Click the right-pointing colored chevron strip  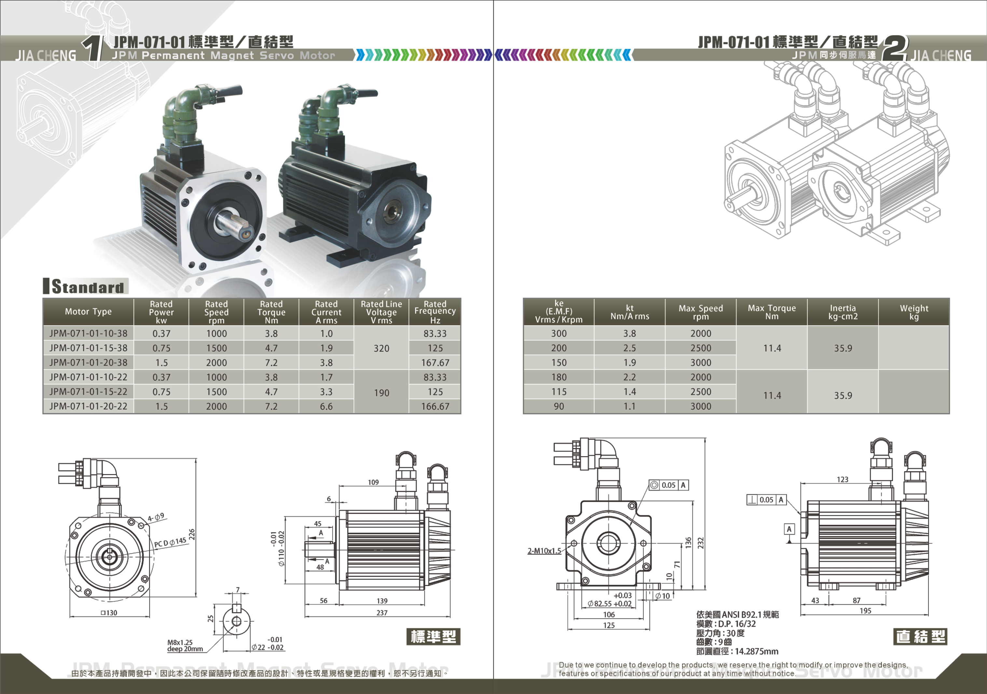423,55
